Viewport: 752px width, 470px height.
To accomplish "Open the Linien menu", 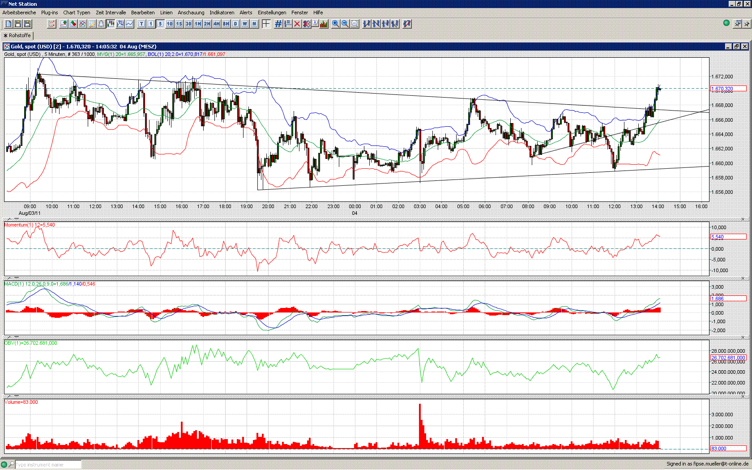I will click(167, 13).
